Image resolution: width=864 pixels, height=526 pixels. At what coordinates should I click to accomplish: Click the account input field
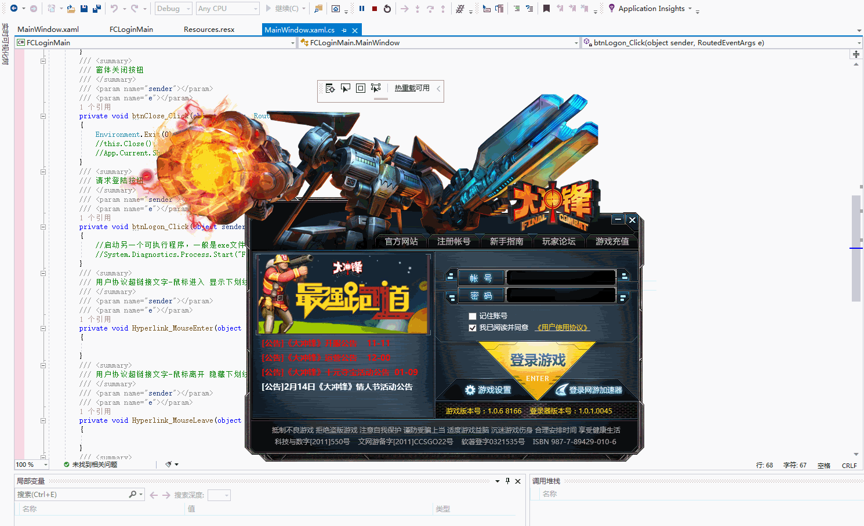[x=561, y=278]
